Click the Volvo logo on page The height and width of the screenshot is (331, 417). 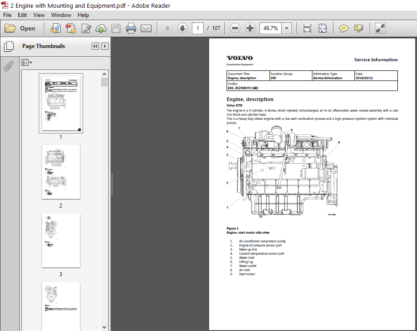pos(240,58)
